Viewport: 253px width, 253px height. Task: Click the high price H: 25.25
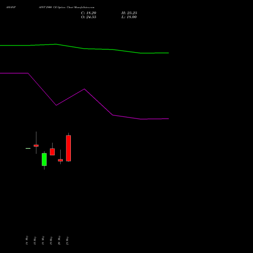pyautogui.click(x=129, y=13)
